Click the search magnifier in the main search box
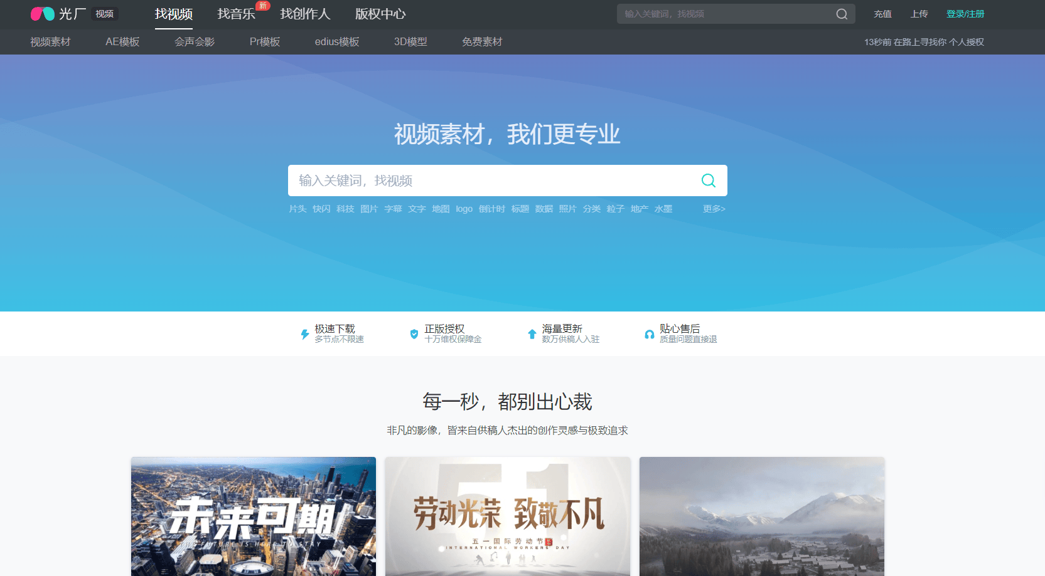This screenshot has height=576, width=1045. [708, 181]
